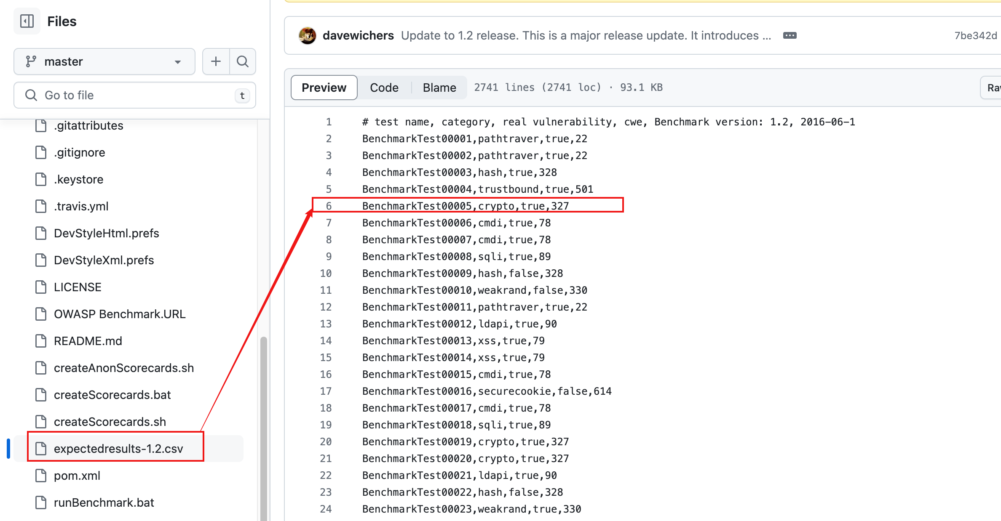The image size is (1001, 521).
Task: Open expectedresults-1.2.csv in file tree
Action: pyautogui.click(x=118, y=449)
